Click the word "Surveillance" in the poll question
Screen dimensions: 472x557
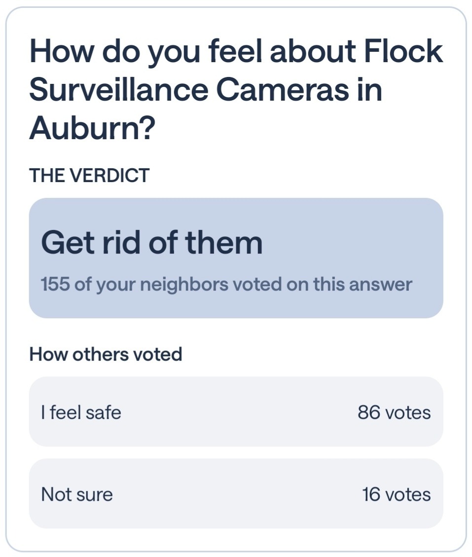click(x=119, y=89)
